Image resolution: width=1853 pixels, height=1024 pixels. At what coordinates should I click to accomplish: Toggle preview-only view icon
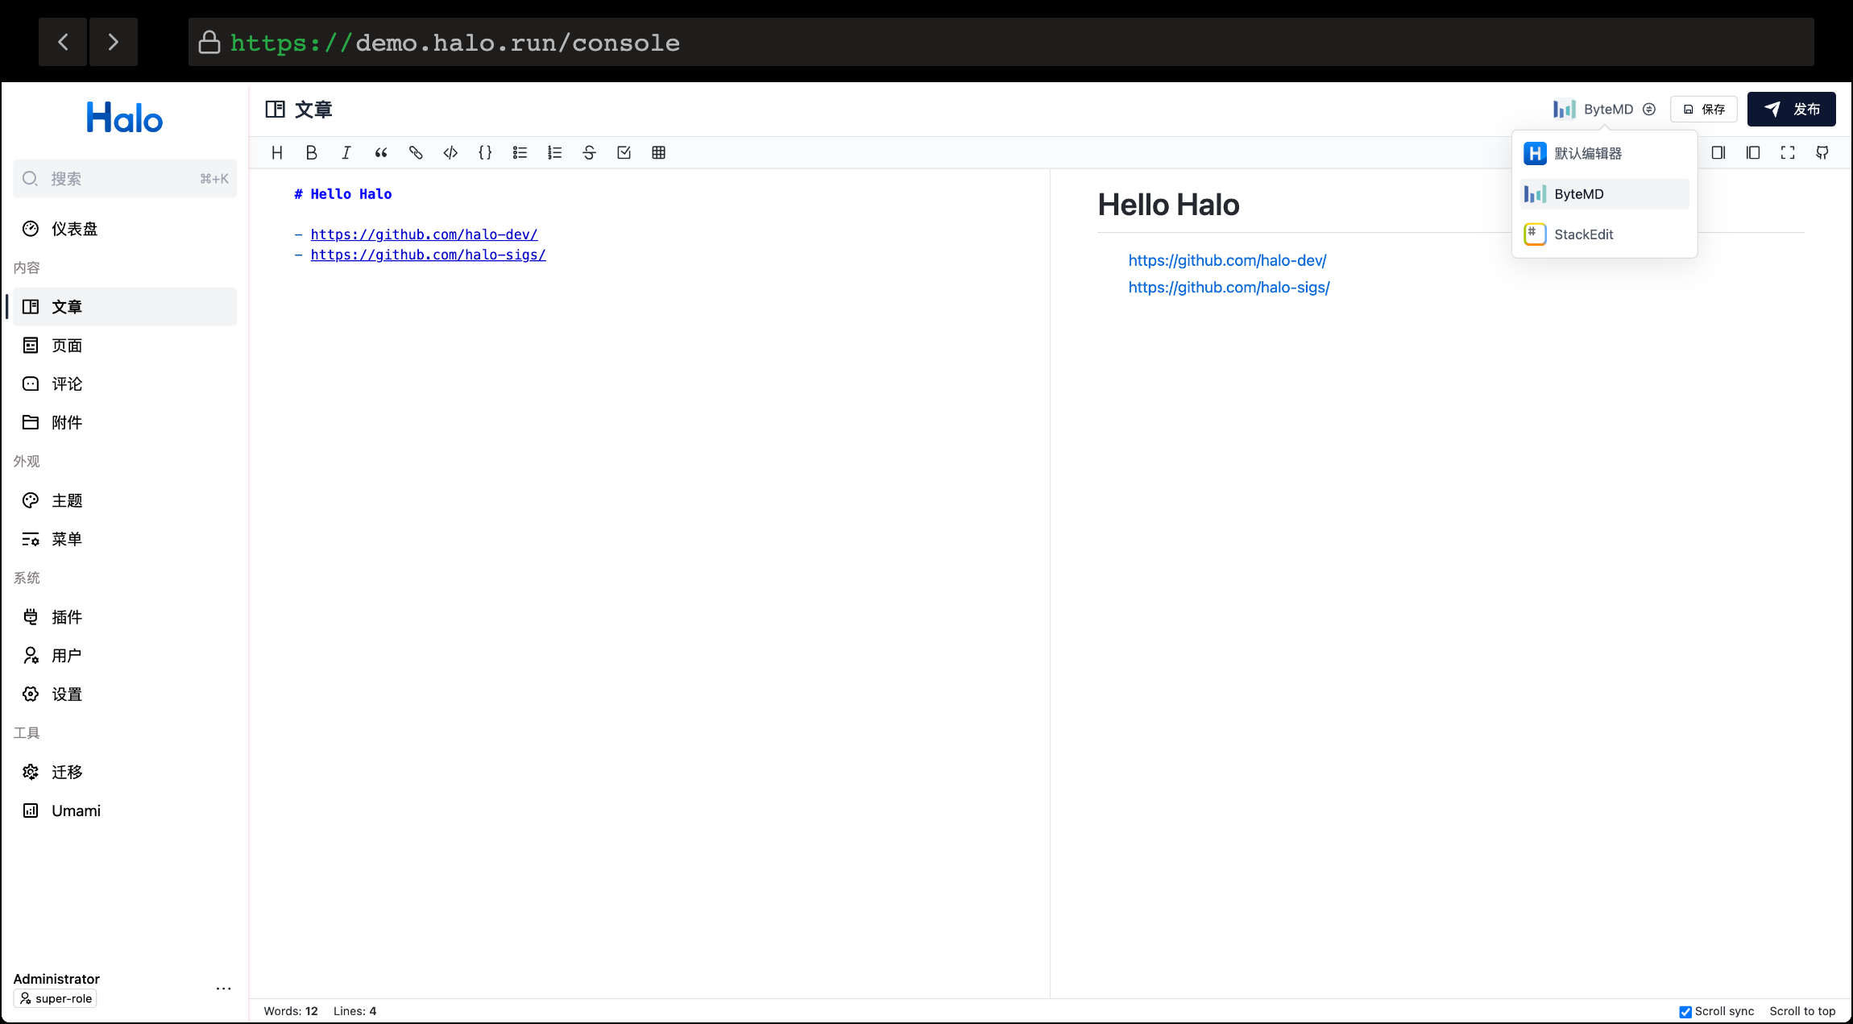click(x=1753, y=153)
